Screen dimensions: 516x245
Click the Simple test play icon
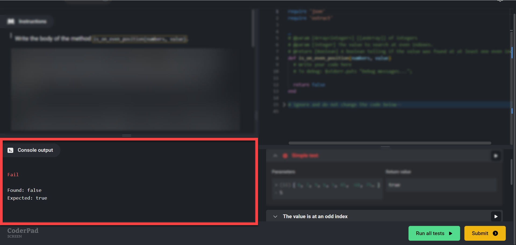[x=496, y=156]
